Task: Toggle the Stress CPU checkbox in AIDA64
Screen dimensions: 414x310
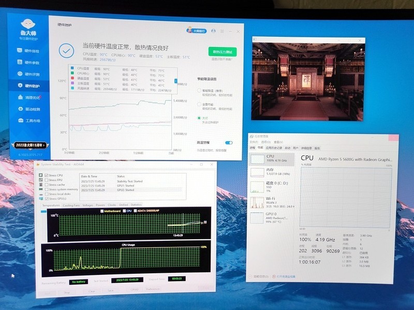Action: point(47,175)
